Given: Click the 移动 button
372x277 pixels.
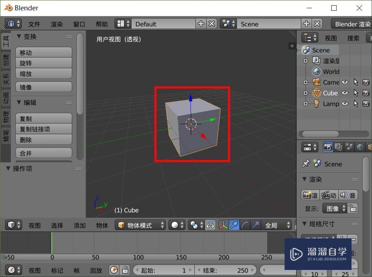Looking at the screenshot, I should (x=44, y=52).
